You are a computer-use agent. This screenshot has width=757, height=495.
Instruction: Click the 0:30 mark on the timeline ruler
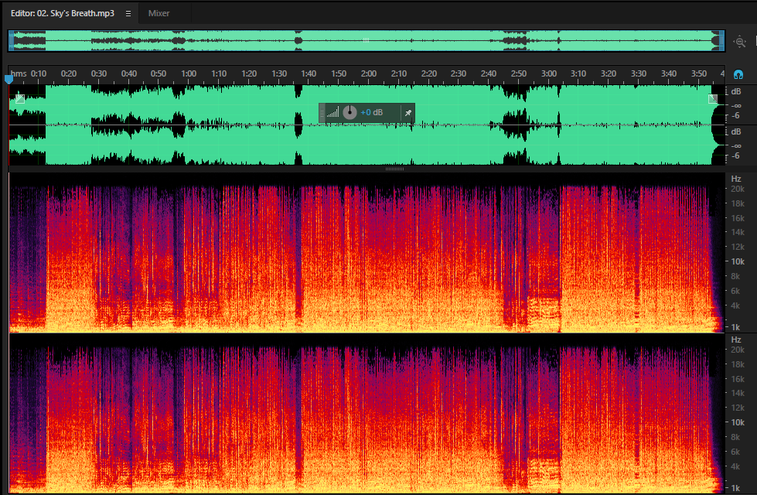click(x=99, y=74)
